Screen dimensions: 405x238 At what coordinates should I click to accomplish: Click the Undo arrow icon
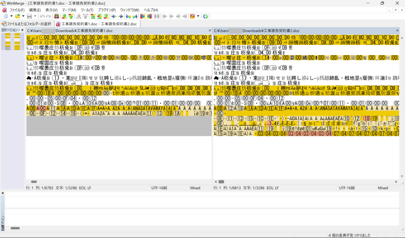(x=42, y=16)
